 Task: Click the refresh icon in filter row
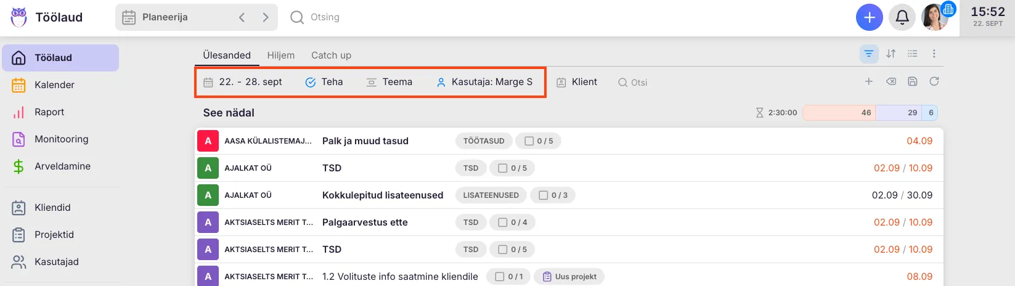(x=934, y=81)
